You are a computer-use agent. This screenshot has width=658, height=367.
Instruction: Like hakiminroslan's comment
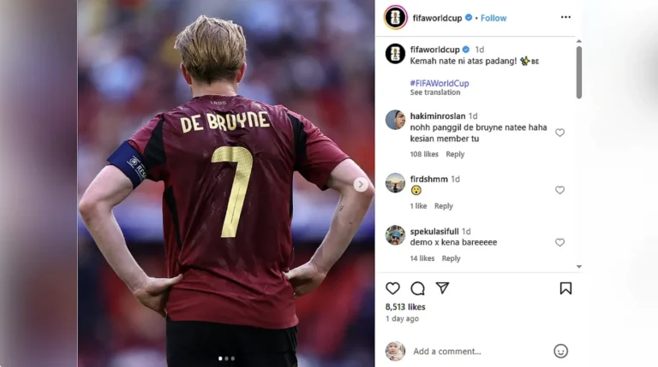point(559,133)
